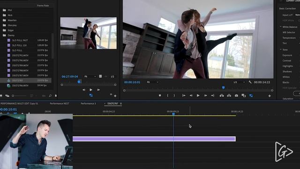Image resolution: width=300 pixels, height=169 pixels.
Task: Select the purple clip on the timeline
Action: (x=154, y=139)
